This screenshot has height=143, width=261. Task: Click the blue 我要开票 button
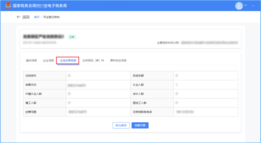[140, 125]
